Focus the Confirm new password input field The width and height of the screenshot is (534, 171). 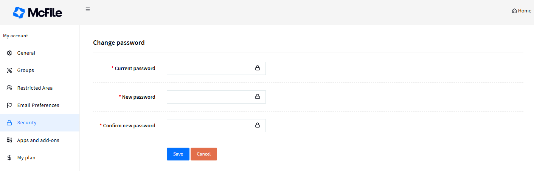[216, 125]
